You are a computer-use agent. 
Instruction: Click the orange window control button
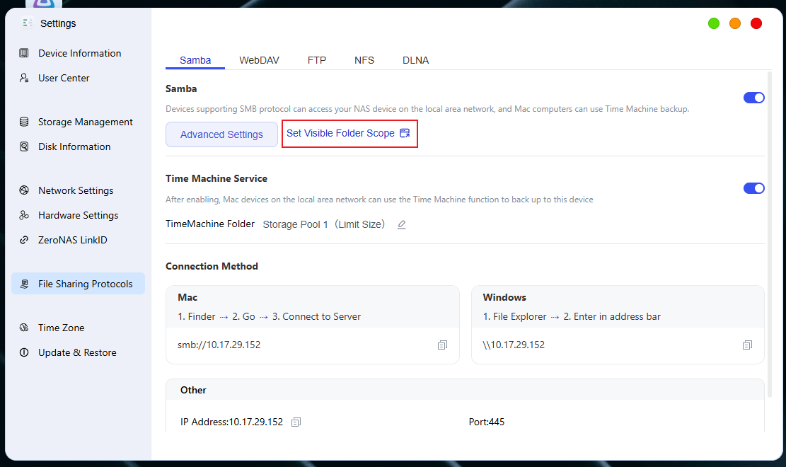[x=735, y=23]
